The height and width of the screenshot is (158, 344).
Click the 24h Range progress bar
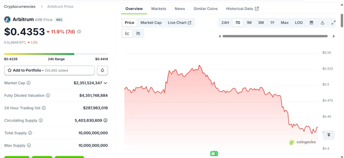[x=56, y=54]
